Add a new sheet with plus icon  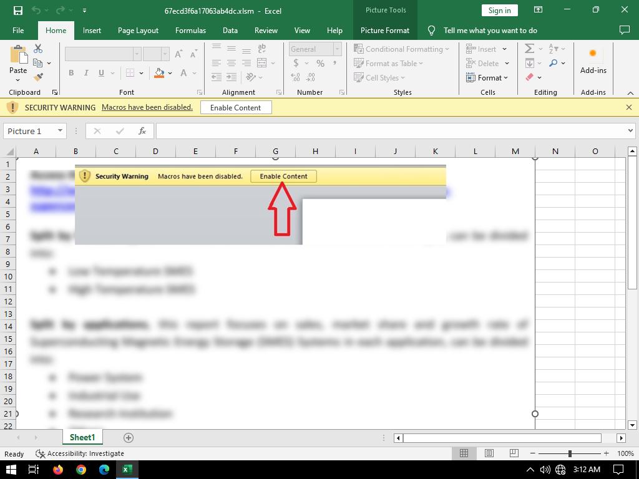point(129,438)
